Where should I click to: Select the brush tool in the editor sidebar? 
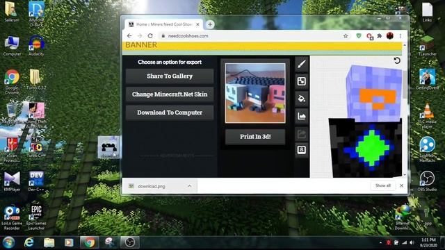301,64
